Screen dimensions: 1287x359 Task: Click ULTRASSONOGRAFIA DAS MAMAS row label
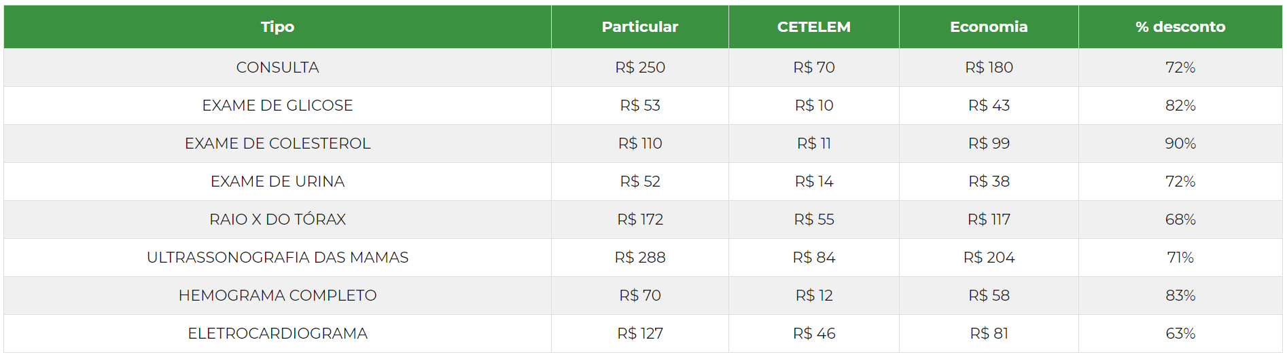(x=277, y=257)
